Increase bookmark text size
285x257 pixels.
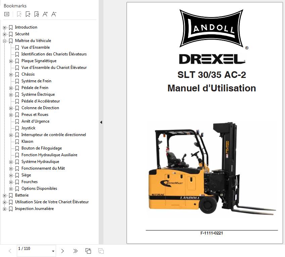tap(45, 14)
